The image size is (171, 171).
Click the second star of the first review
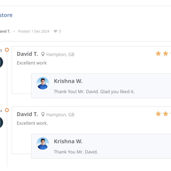pos(166,54)
